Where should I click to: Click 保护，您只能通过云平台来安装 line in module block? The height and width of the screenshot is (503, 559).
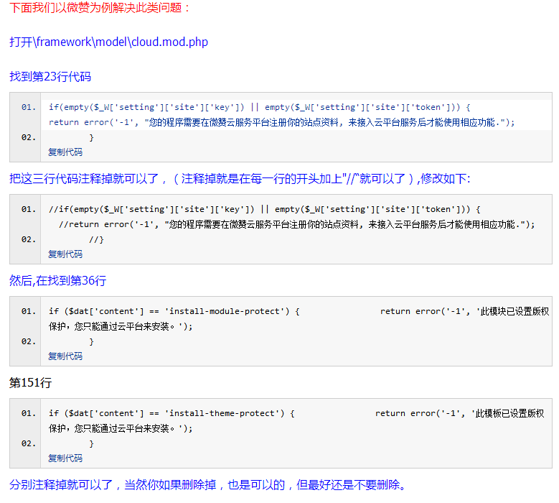(121, 327)
